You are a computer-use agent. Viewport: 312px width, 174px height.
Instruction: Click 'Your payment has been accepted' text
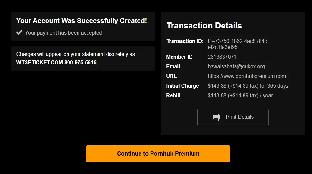click(64, 33)
